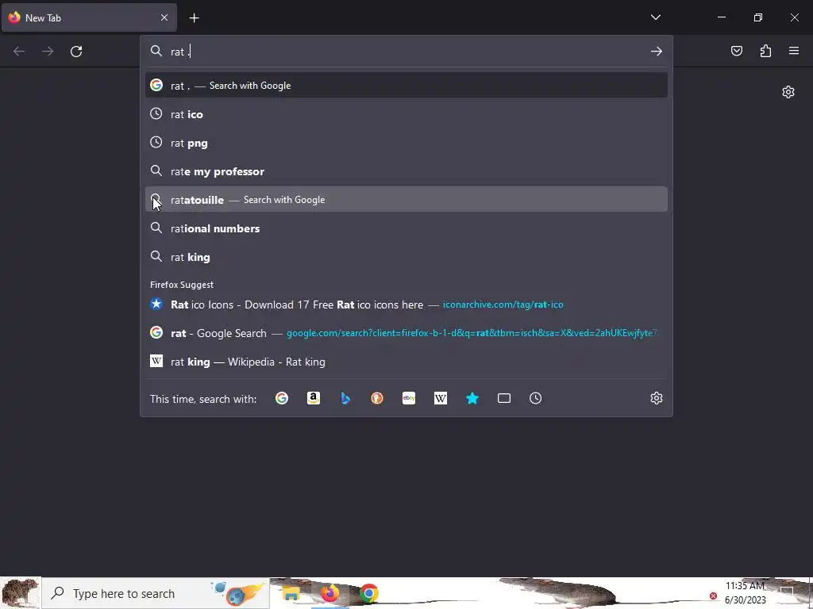Save to Pocket icon
This screenshot has width=813, height=609.
[x=736, y=51]
